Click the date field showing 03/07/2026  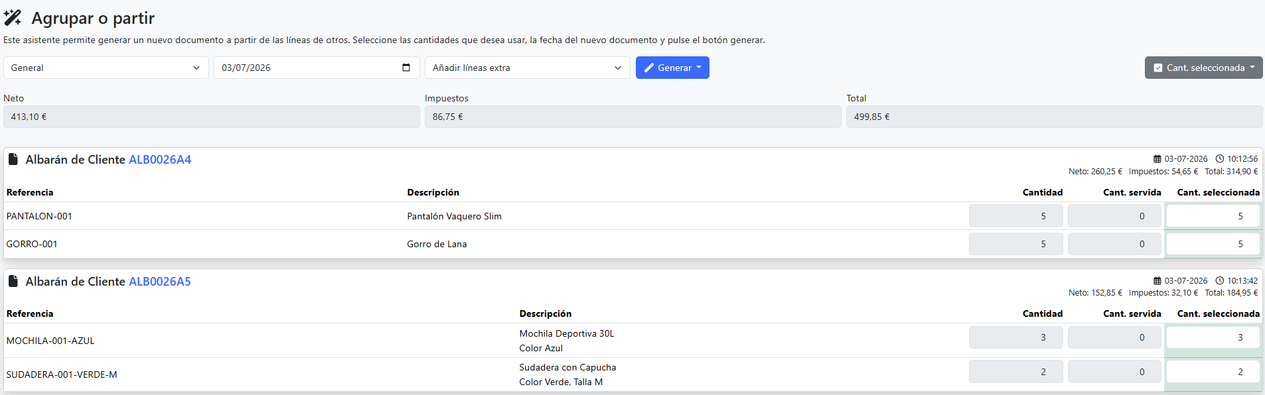pyautogui.click(x=317, y=68)
